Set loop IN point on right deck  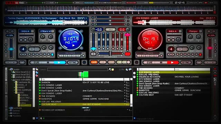180,49
